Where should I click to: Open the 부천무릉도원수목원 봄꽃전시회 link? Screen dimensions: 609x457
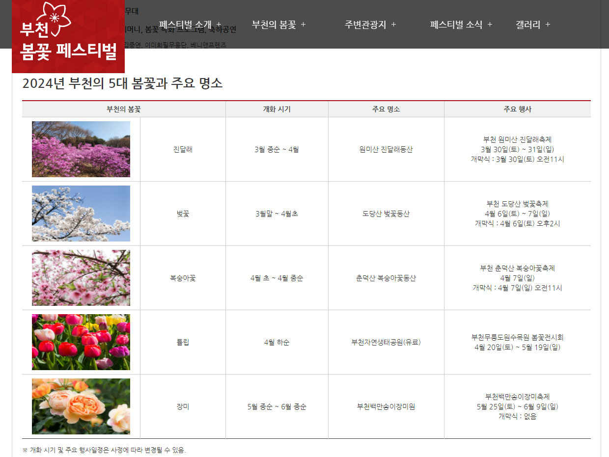tap(517, 338)
